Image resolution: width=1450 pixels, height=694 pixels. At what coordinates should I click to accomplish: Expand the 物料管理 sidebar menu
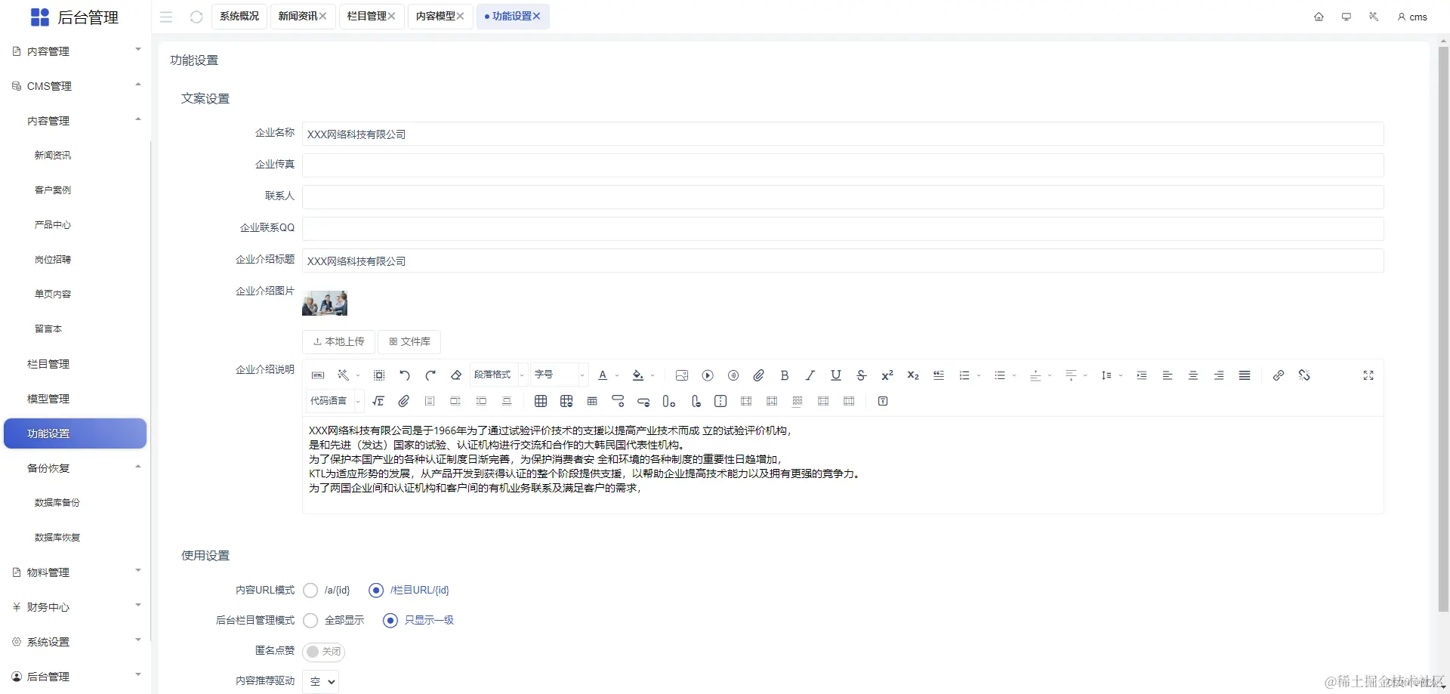76,572
